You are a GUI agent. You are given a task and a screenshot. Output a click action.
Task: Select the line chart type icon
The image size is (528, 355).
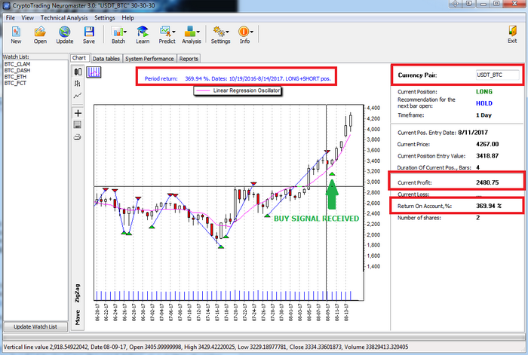pos(78,96)
